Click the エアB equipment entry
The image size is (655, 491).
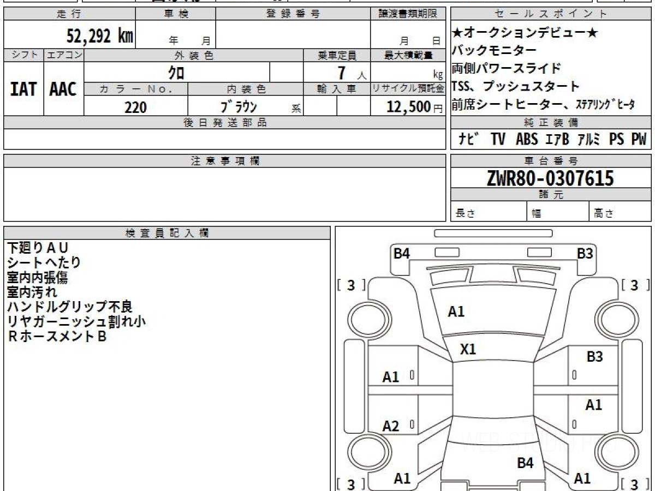coord(557,139)
